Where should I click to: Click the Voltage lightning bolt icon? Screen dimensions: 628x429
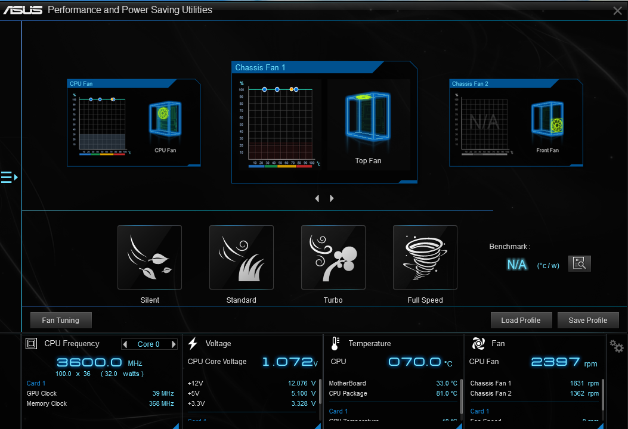coord(193,343)
